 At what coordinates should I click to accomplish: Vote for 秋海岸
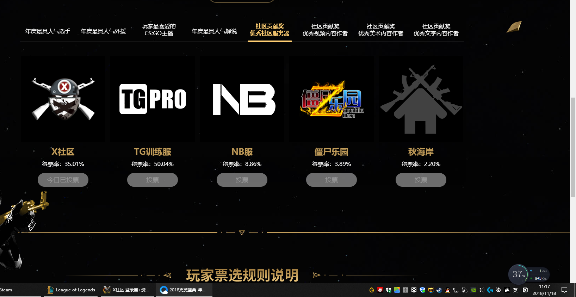coord(421,180)
